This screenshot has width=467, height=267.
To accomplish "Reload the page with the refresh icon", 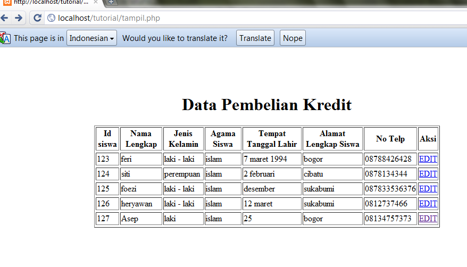I will 37,18.
